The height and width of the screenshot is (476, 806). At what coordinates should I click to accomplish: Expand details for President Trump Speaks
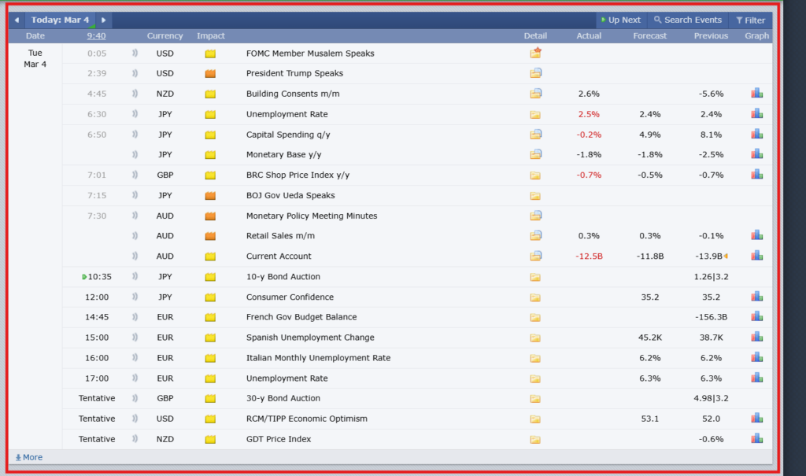pyautogui.click(x=535, y=73)
